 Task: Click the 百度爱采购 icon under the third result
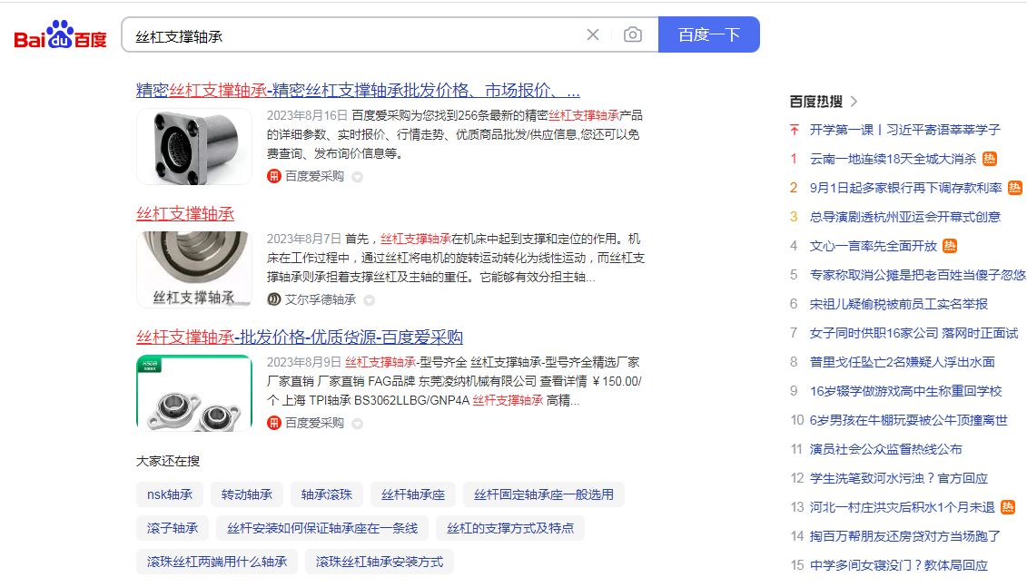coord(274,423)
